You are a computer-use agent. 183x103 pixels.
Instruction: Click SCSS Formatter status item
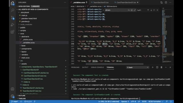click(156, 102)
